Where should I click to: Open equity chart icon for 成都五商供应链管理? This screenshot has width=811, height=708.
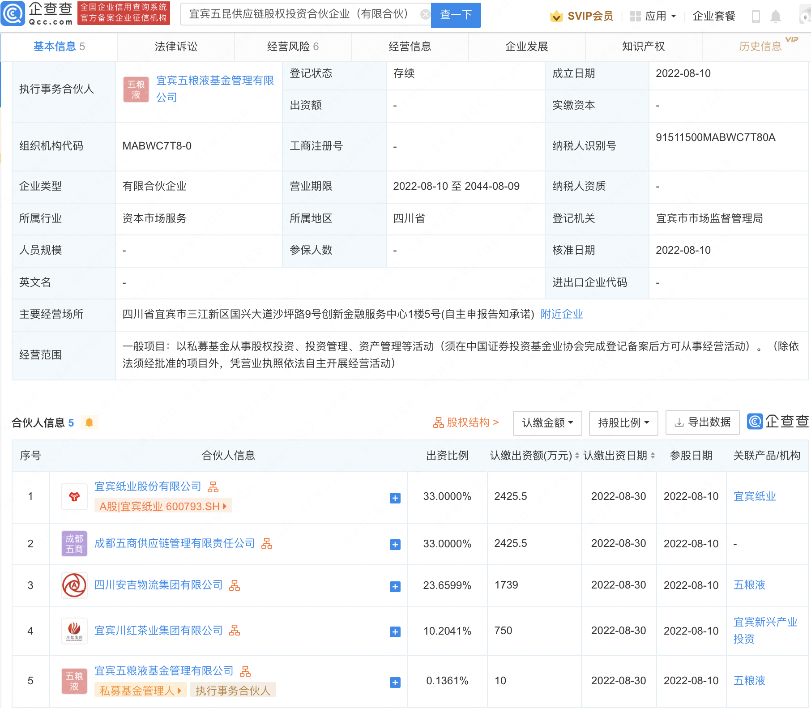click(267, 543)
